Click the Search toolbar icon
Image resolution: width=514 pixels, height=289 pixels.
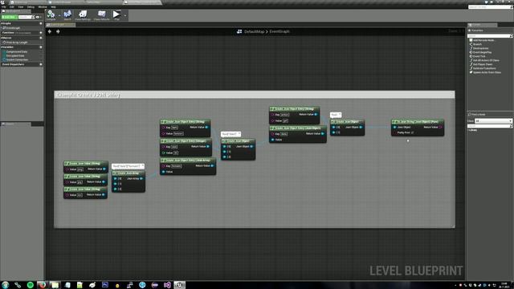(x=67, y=14)
